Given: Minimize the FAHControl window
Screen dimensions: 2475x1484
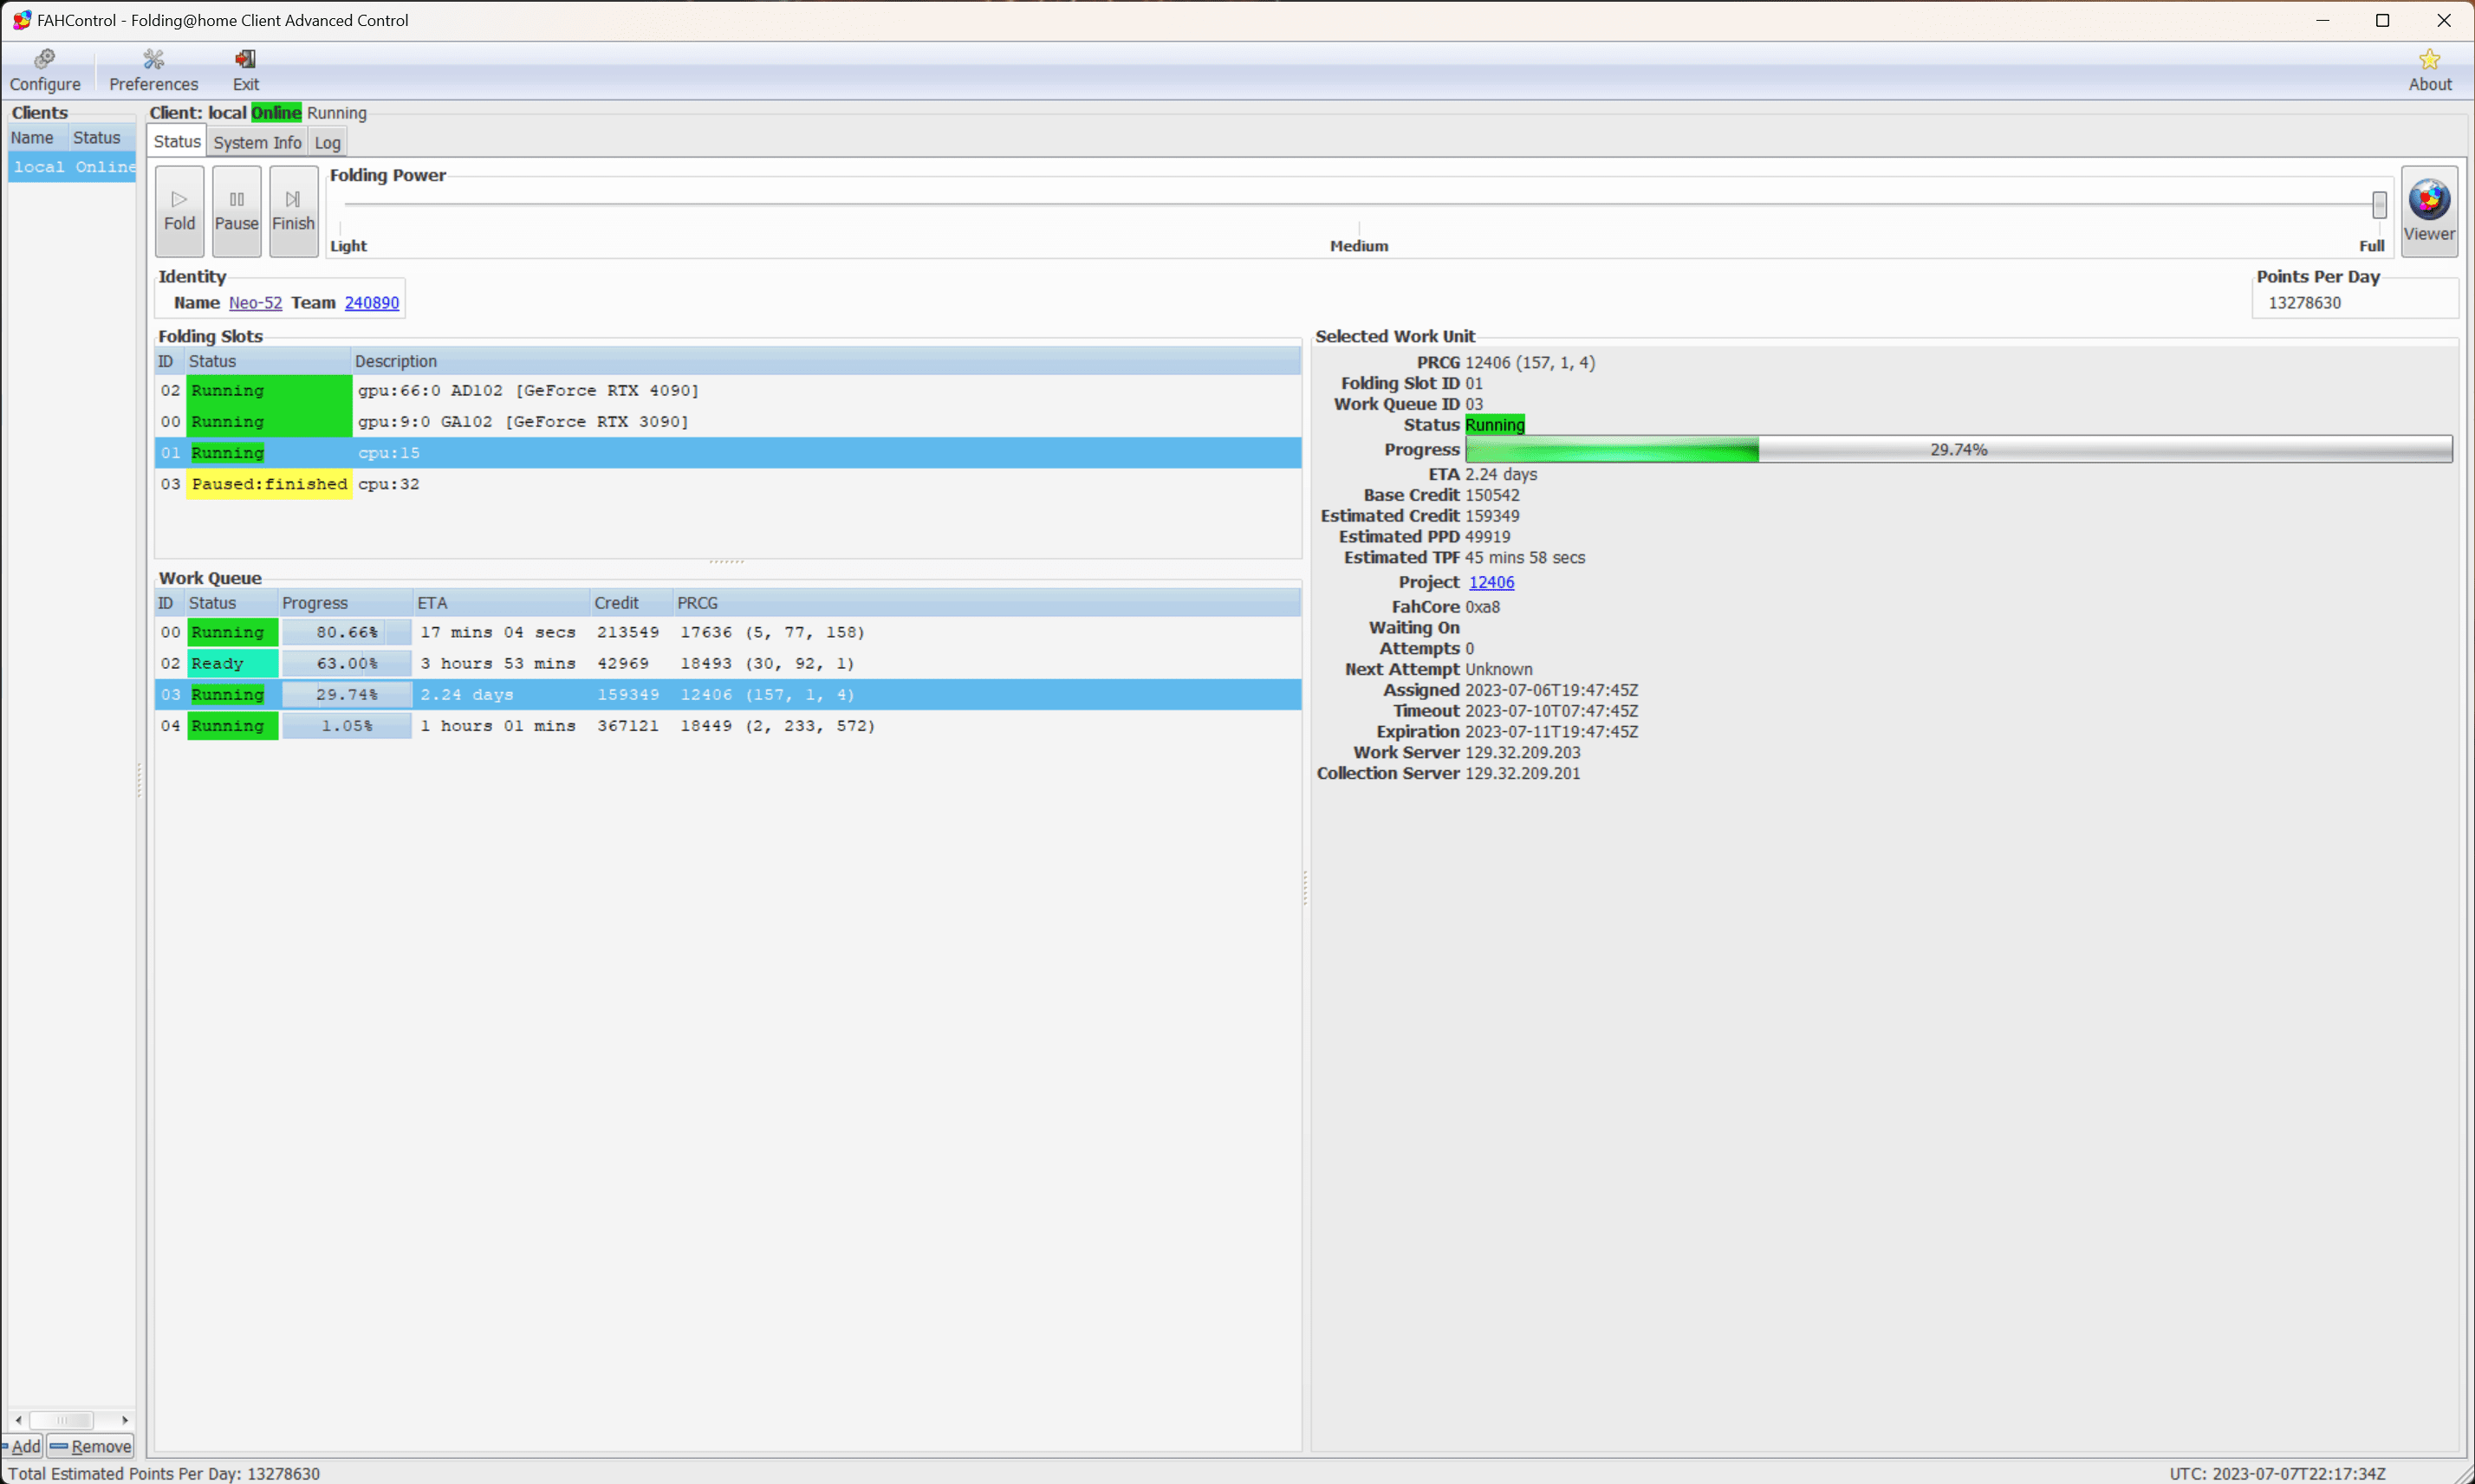Looking at the screenshot, I should tap(2322, 20).
